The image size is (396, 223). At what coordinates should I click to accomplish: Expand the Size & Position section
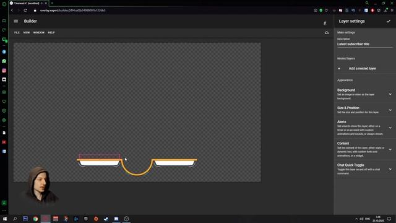coord(365,110)
